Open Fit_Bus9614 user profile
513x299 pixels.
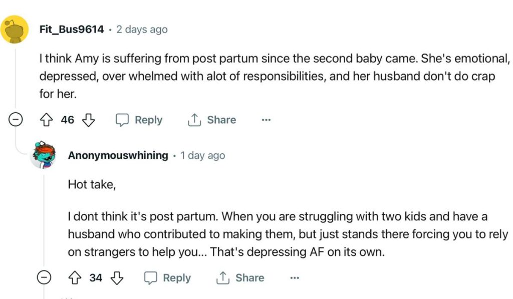[x=72, y=30]
